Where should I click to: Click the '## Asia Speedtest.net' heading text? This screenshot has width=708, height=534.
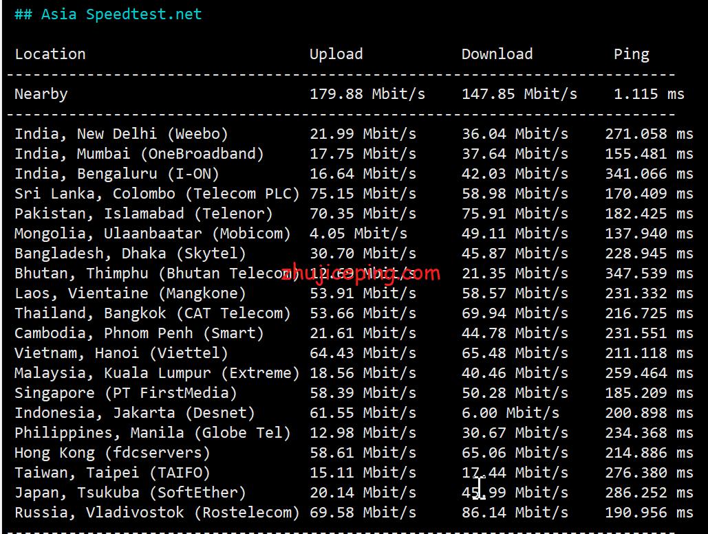(108, 14)
